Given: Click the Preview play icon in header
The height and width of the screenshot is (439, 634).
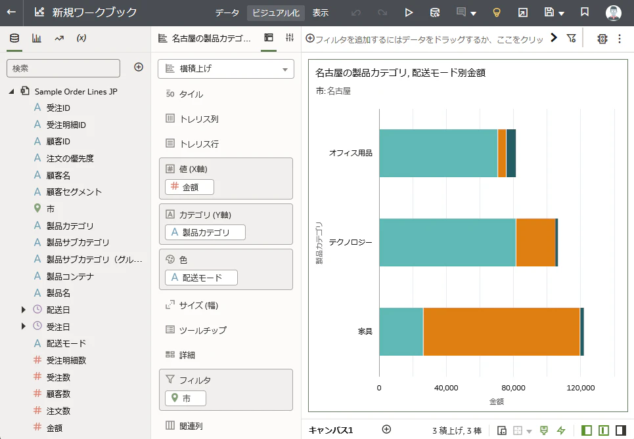Looking at the screenshot, I should click(409, 12).
